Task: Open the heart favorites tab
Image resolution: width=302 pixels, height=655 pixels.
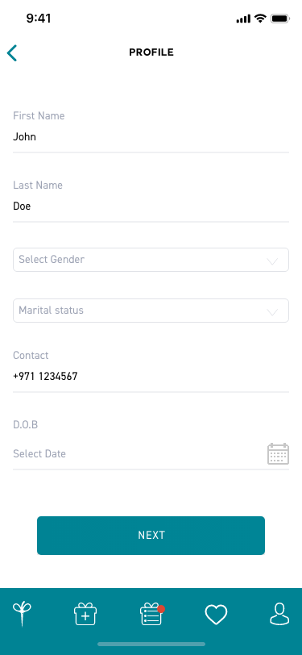Action: point(216,615)
